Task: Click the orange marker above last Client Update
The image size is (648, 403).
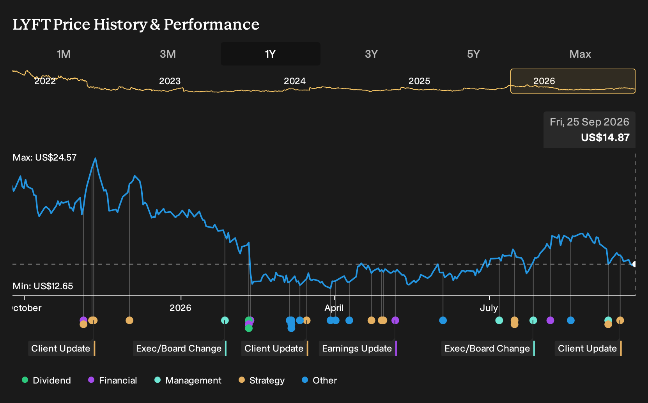Action: (620, 320)
